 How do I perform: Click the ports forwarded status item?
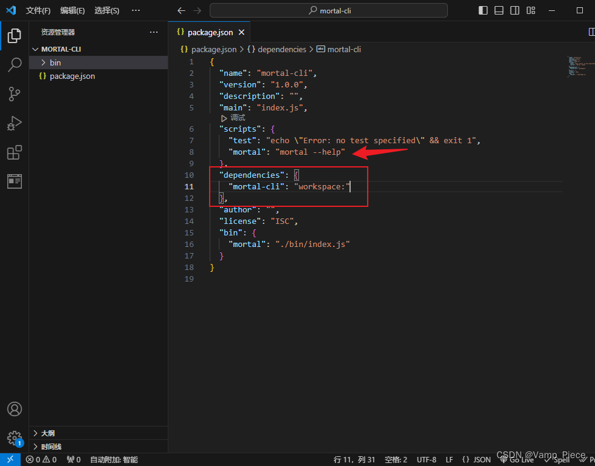pyautogui.click(x=74, y=459)
